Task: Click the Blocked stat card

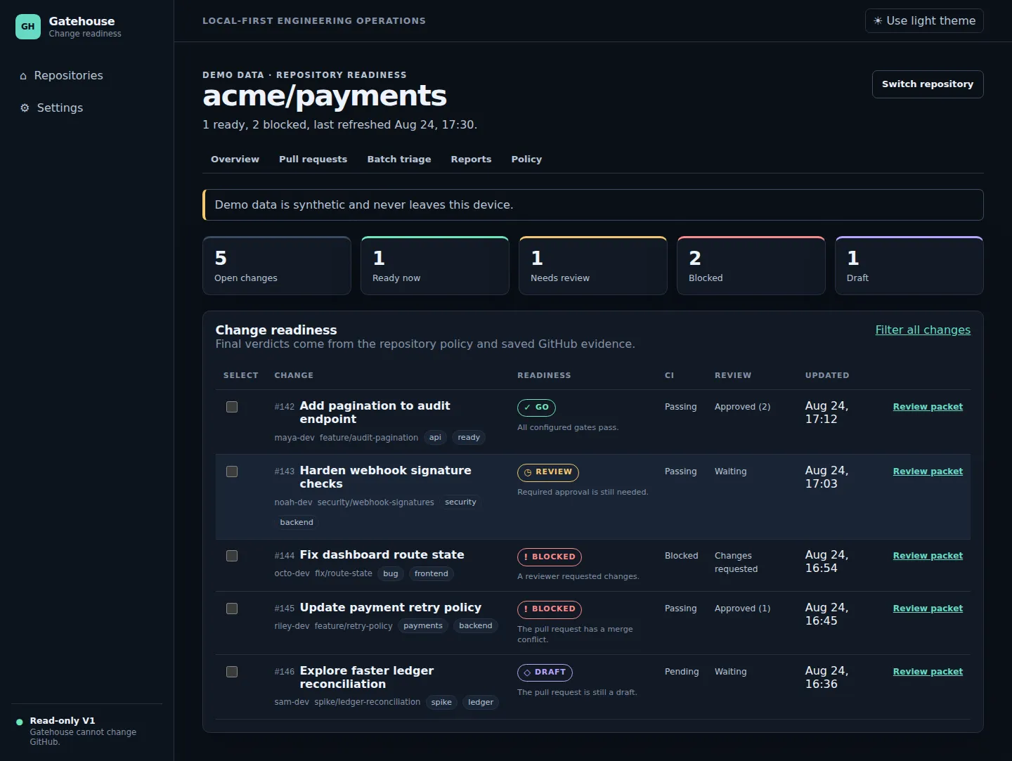Action: tap(751, 266)
